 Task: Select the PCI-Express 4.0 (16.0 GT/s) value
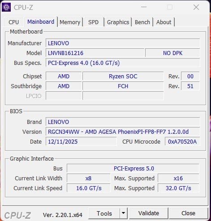pos(123,63)
